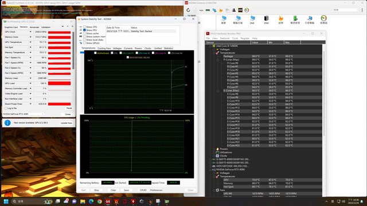Switch to the Cooling Fans tab
Image resolution: width=367 pixels, height=206 pixels.
[104, 48]
